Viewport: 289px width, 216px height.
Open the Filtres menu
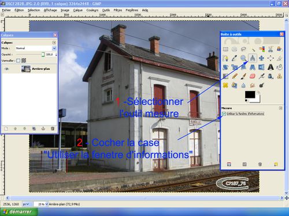(x=118, y=10)
